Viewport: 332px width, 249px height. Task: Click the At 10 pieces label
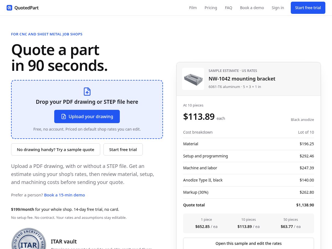[193, 105]
